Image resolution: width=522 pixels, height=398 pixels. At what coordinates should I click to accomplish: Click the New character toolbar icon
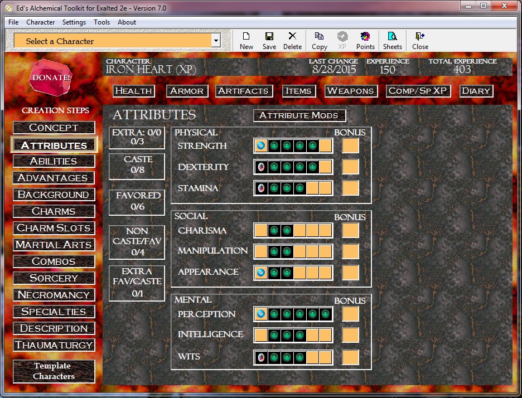pyautogui.click(x=246, y=41)
